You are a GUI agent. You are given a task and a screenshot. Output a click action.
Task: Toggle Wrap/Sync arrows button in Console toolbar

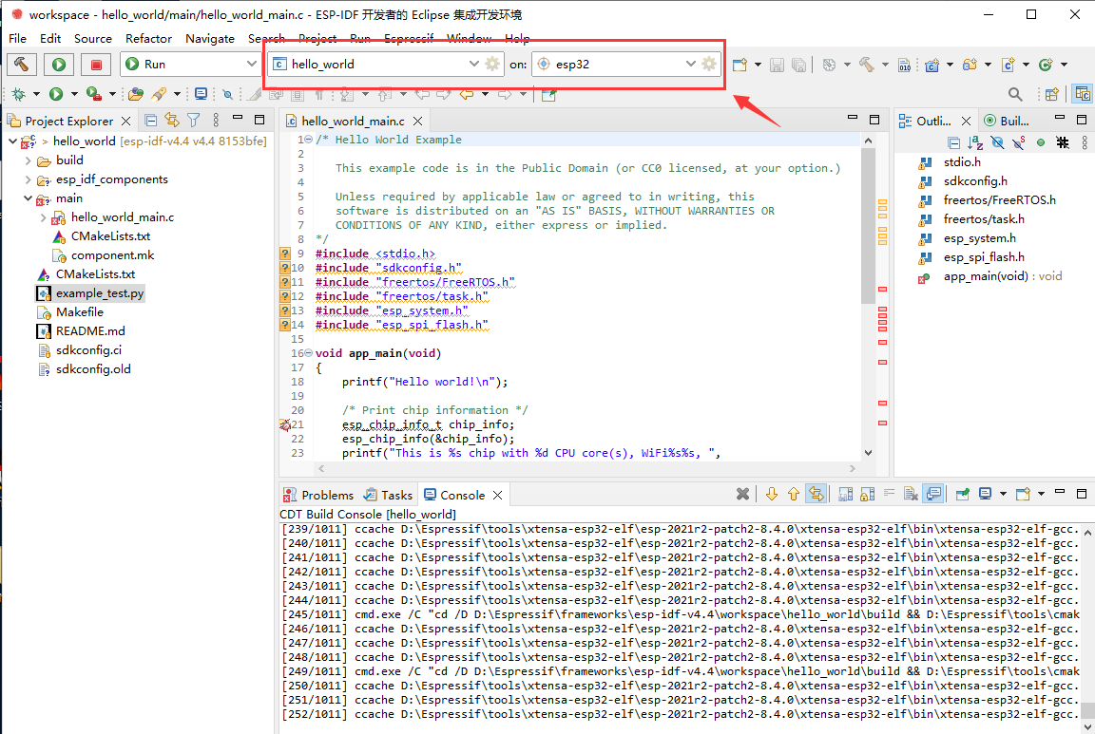(x=816, y=494)
